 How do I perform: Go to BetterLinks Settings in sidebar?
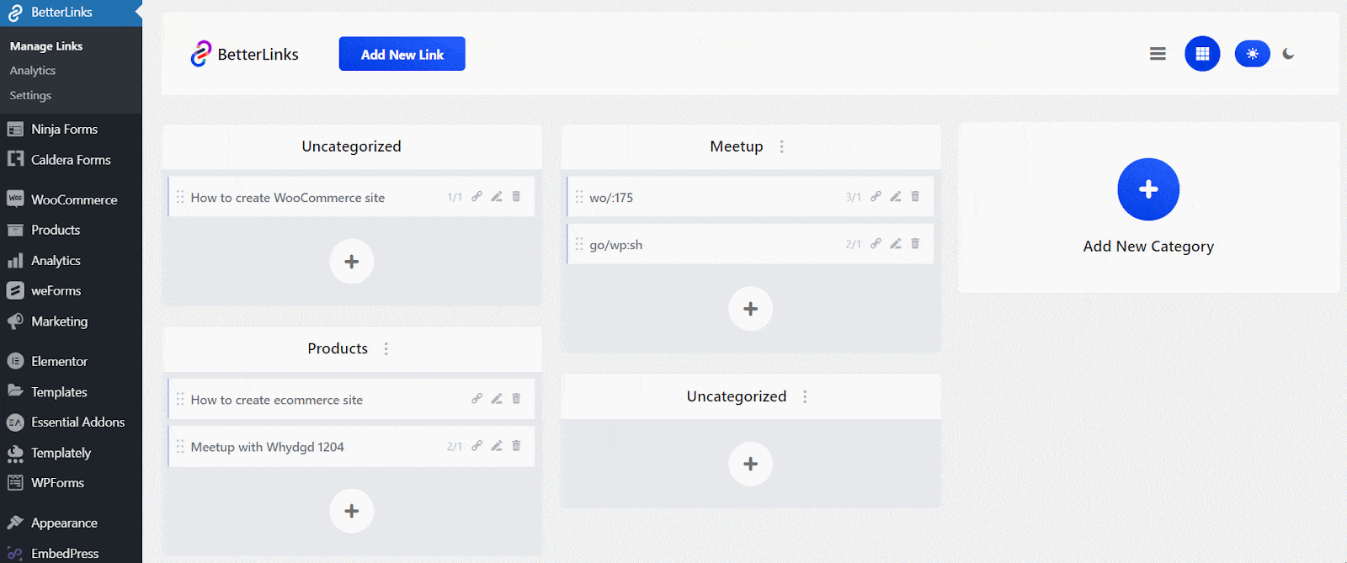(x=30, y=95)
